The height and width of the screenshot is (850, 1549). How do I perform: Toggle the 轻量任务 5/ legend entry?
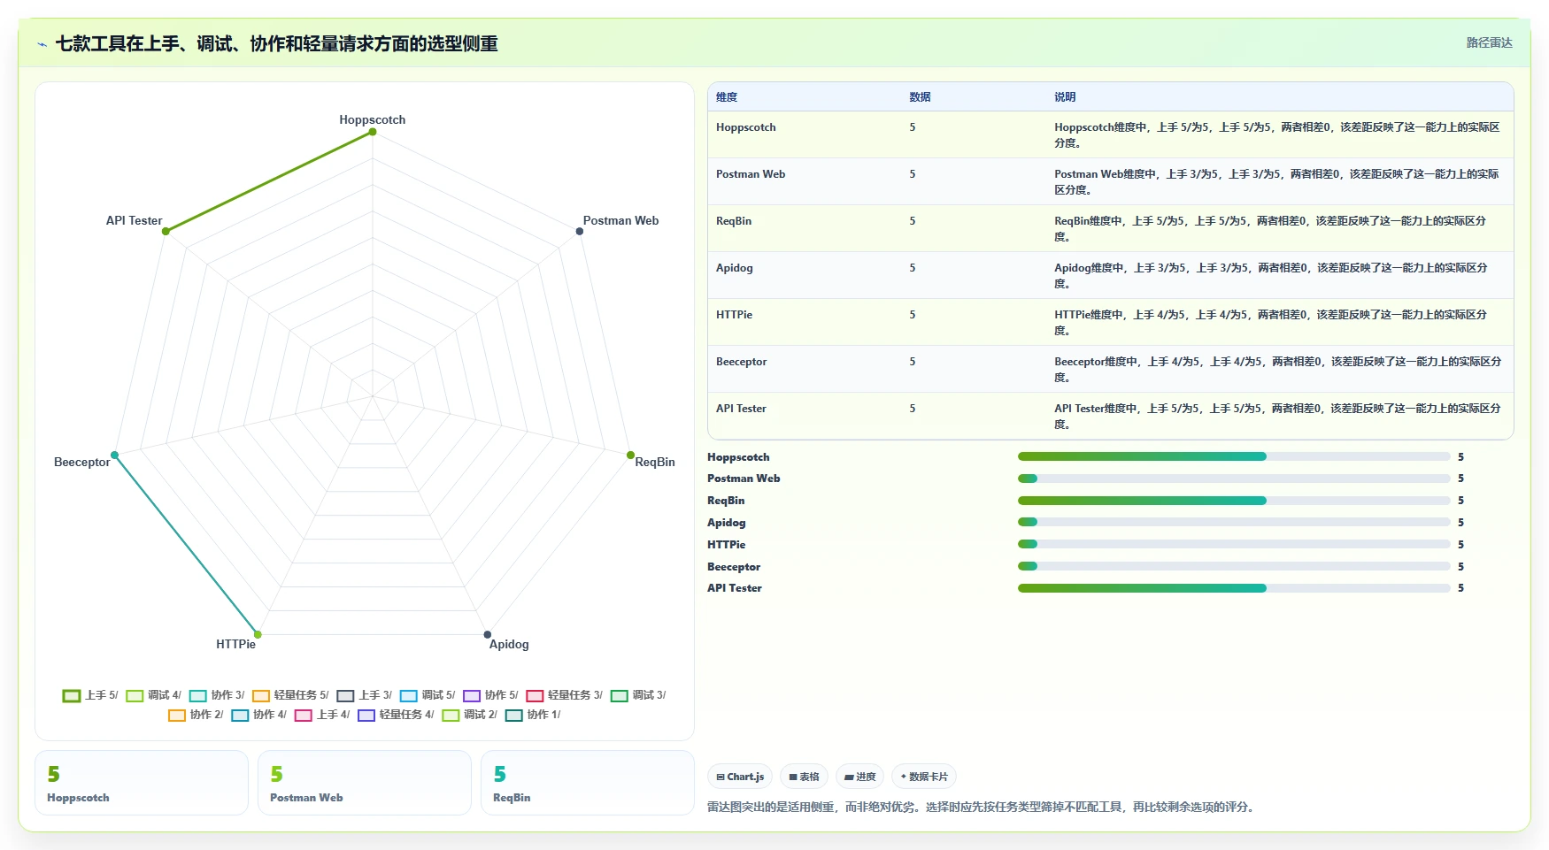290,695
